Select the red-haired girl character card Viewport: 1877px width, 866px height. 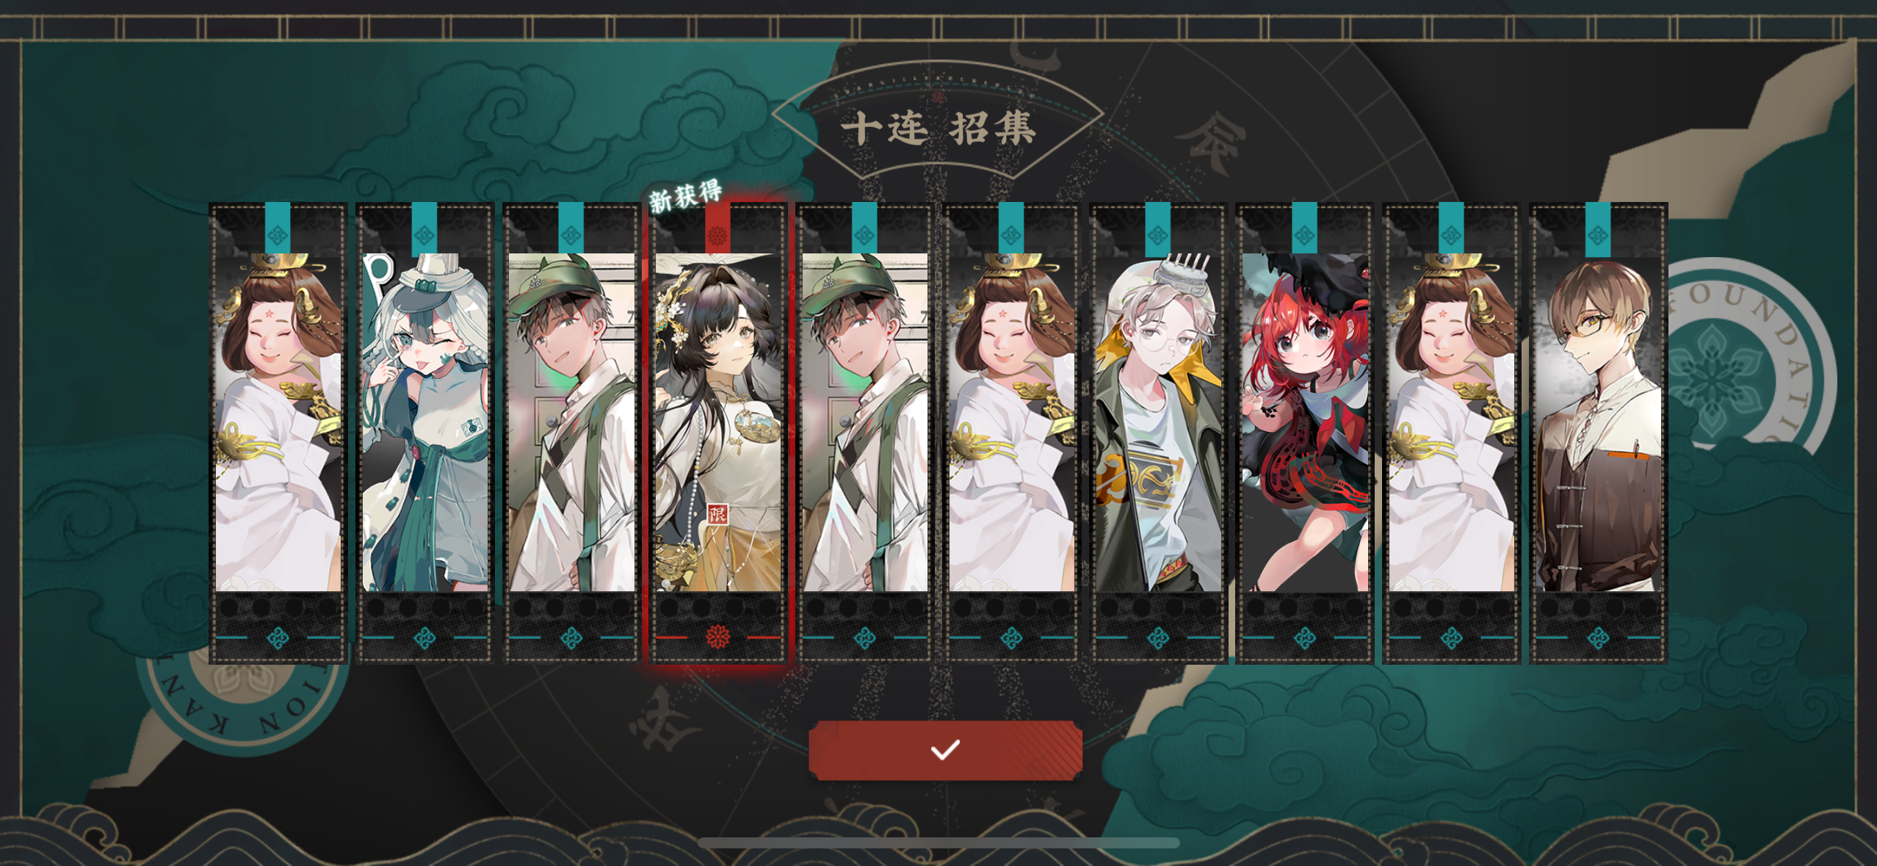pyautogui.click(x=1304, y=433)
